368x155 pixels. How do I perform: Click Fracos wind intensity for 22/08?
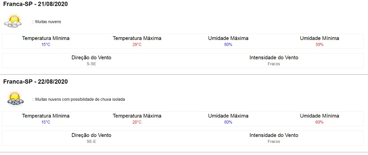pos(274,142)
